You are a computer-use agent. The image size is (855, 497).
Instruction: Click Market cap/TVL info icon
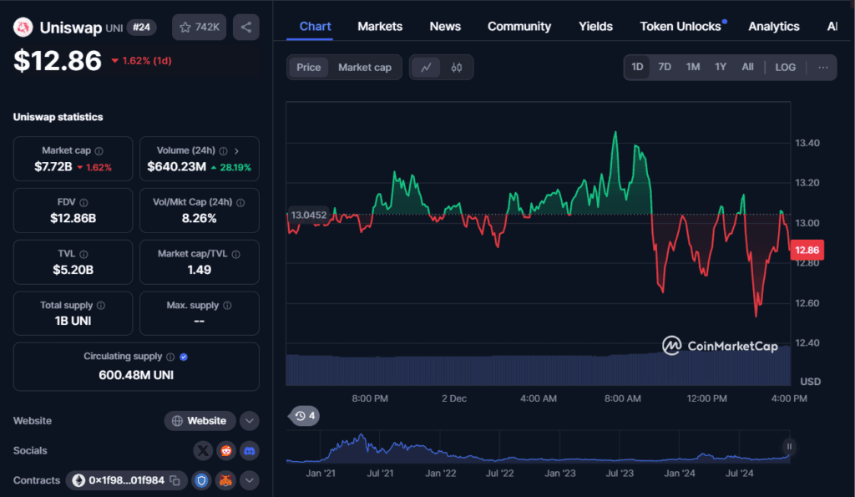236,254
